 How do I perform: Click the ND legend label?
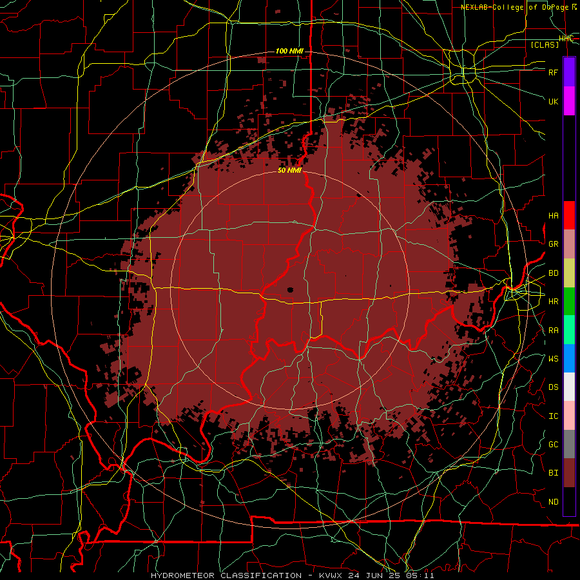point(553,502)
